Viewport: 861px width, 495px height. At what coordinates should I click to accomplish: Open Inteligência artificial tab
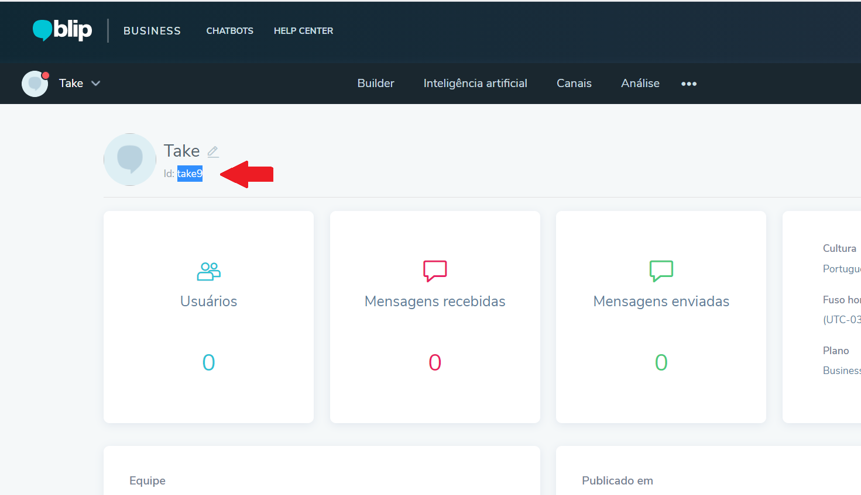(x=475, y=83)
